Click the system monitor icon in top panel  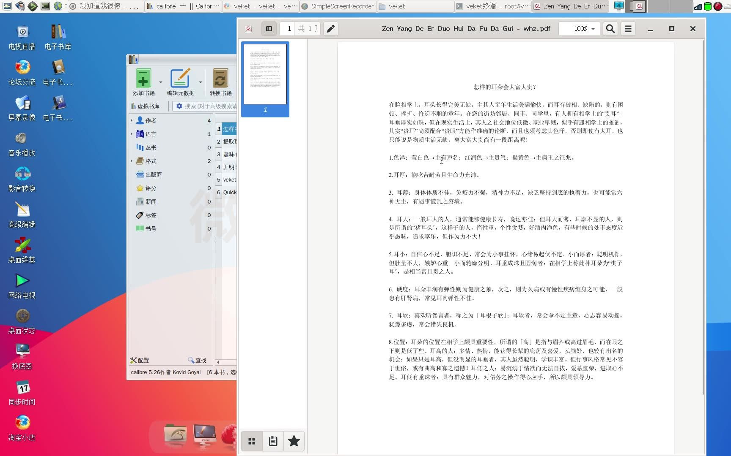(7, 6)
